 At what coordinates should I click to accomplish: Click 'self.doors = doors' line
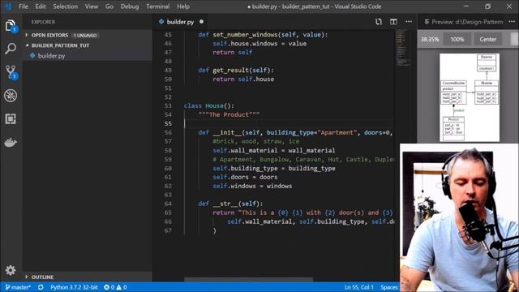click(x=245, y=177)
